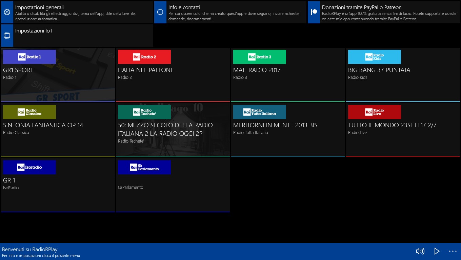Open the volume speaker control
The image size is (461, 260).
click(420, 251)
